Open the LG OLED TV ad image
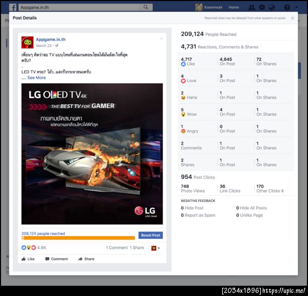Image resolution: width=308 pixels, height=296 pixels. 92,154
